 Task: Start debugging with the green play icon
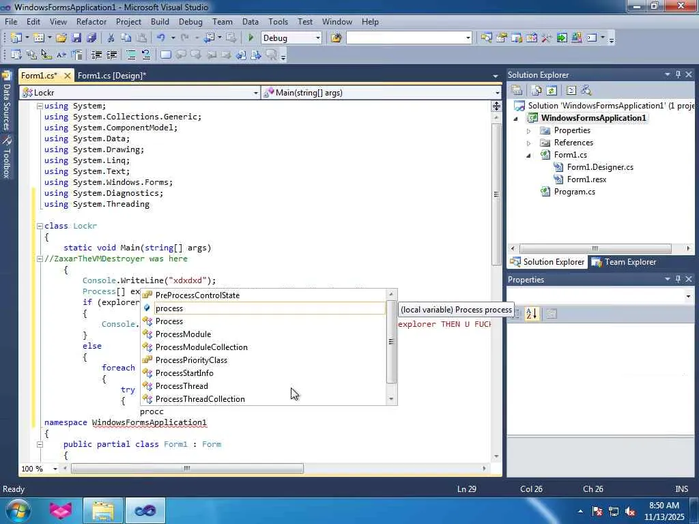tap(251, 38)
